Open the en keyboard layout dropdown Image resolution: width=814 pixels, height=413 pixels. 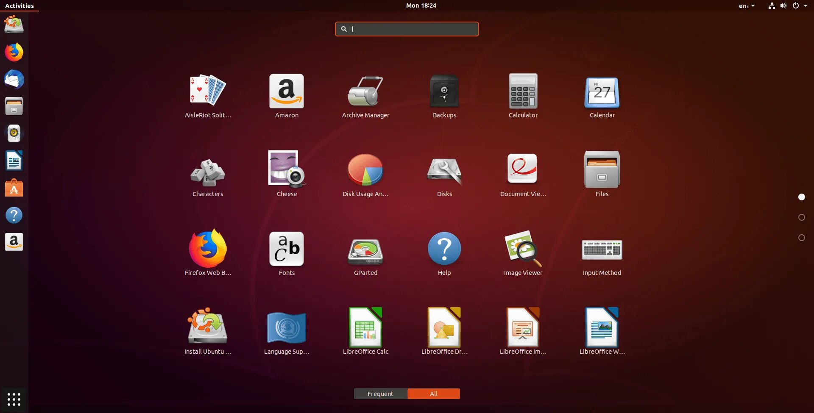747,6
